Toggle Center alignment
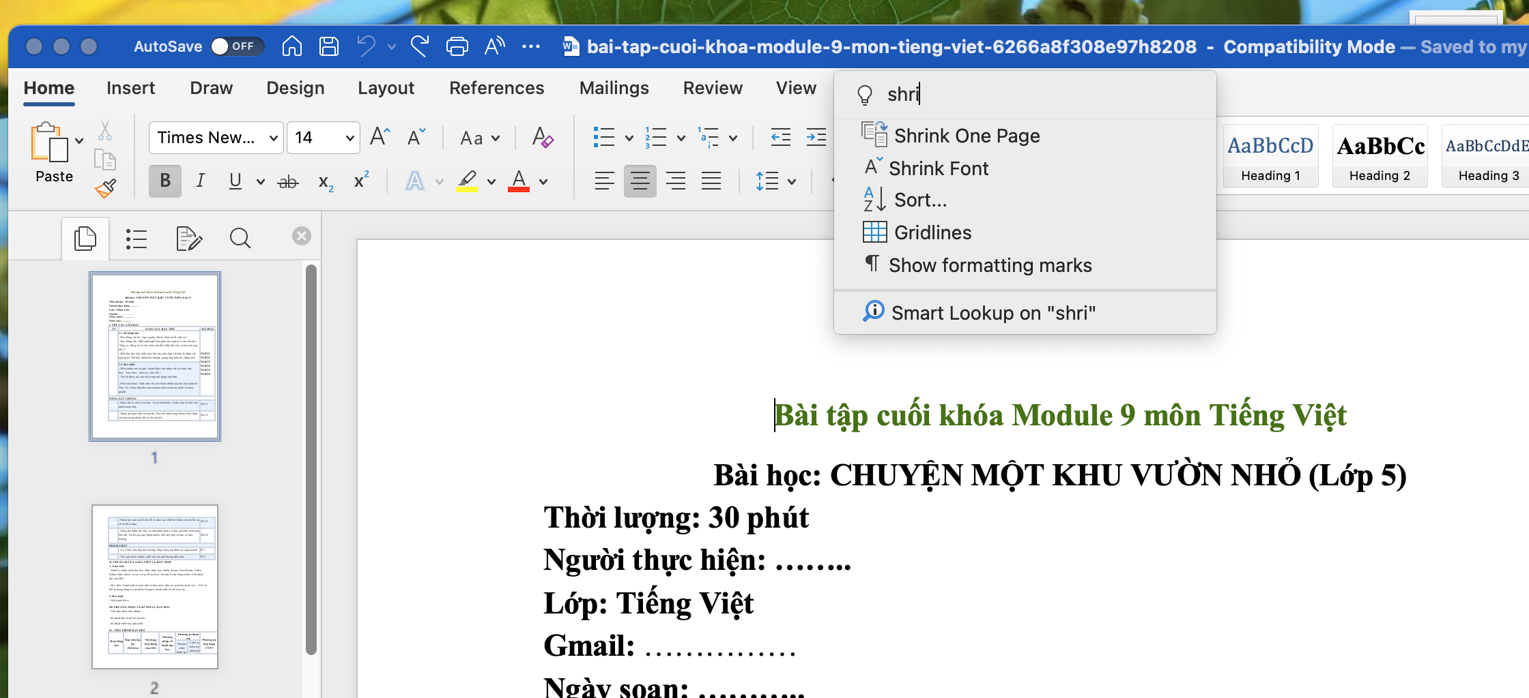1529x698 pixels. (x=640, y=181)
